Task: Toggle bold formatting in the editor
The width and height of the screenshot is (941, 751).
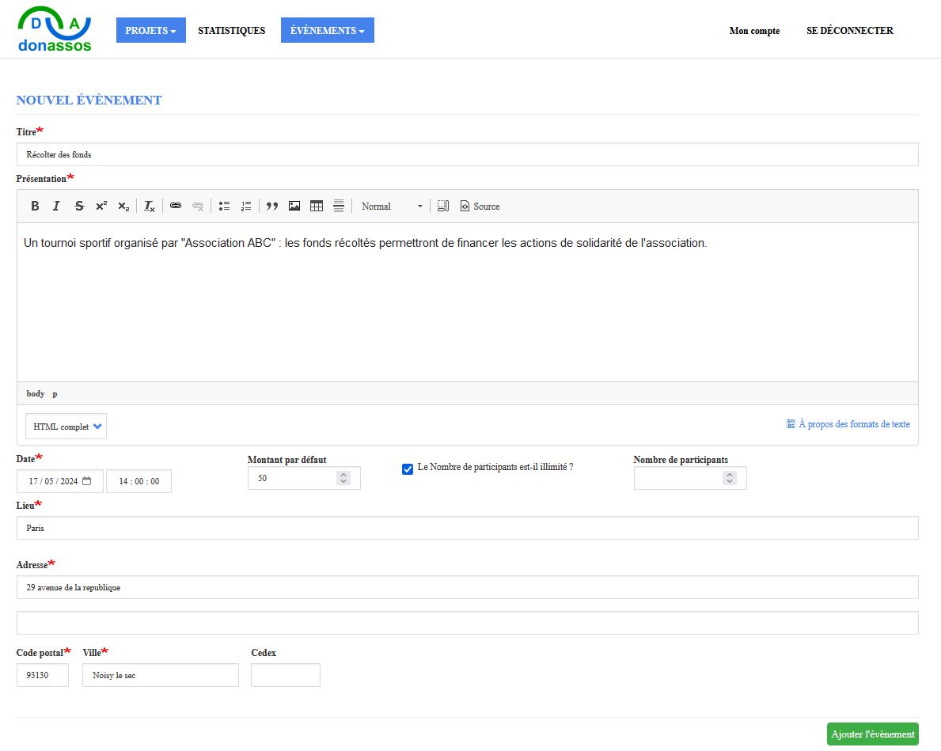Action: click(35, 207)
